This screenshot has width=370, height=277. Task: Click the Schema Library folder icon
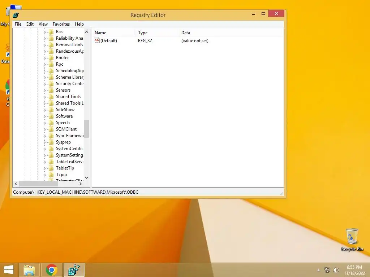click(51, 77)
